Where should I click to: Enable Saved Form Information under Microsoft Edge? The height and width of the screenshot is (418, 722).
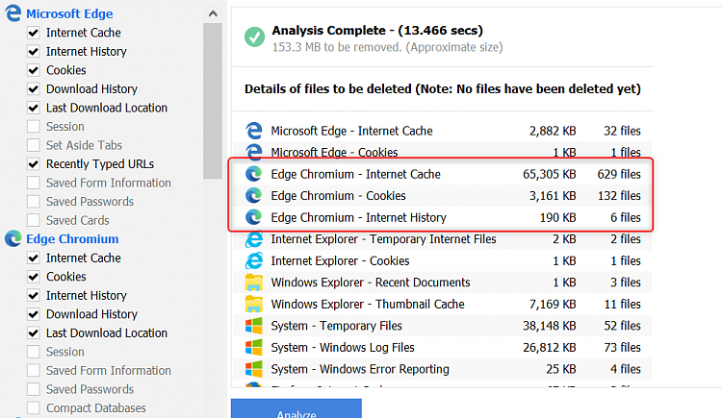pos(33,183)
